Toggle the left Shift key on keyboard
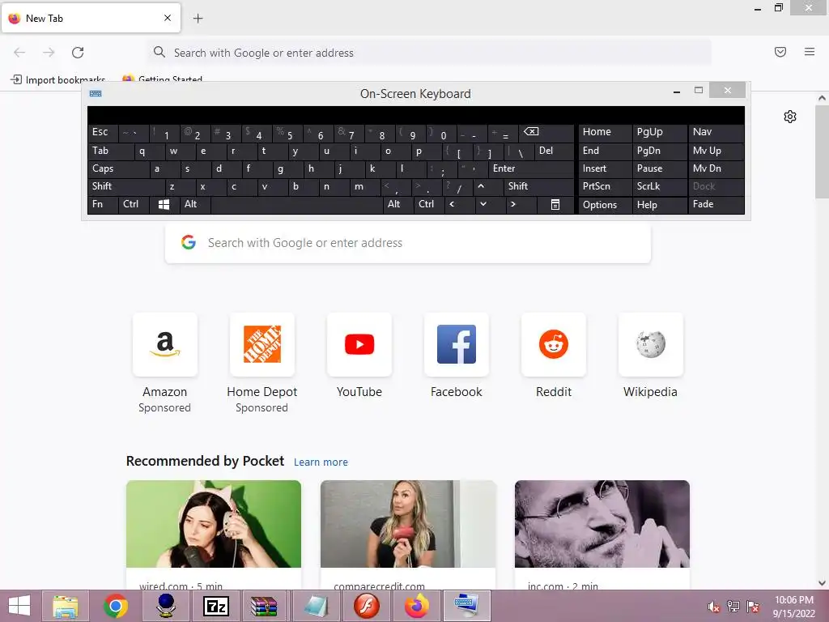This screenshot has width=829, height=622. click(126, 187)
